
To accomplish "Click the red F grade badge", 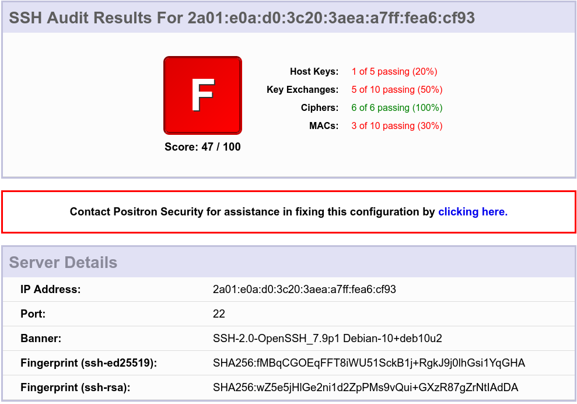I will (x=202, y=95).
